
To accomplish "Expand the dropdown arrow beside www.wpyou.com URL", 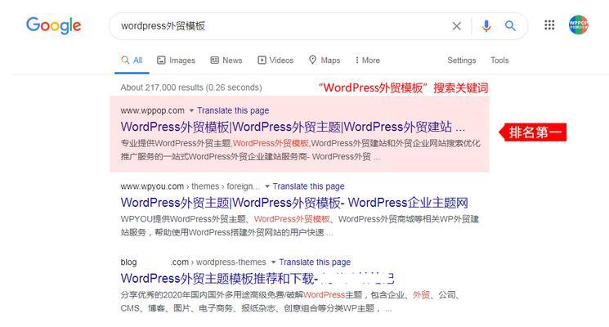I will tap(267, 186).
